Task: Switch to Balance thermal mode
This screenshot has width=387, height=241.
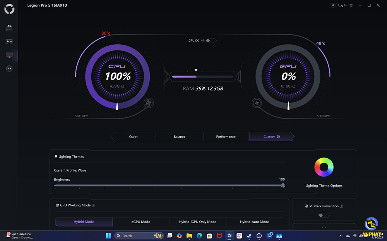Action: tap(180, 137)
